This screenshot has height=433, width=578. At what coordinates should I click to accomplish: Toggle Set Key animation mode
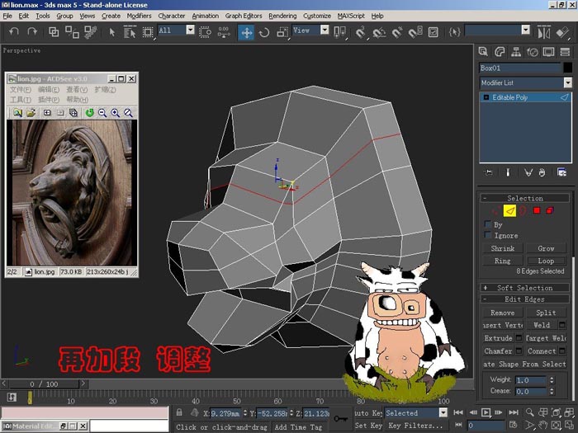tap(368, 426)
